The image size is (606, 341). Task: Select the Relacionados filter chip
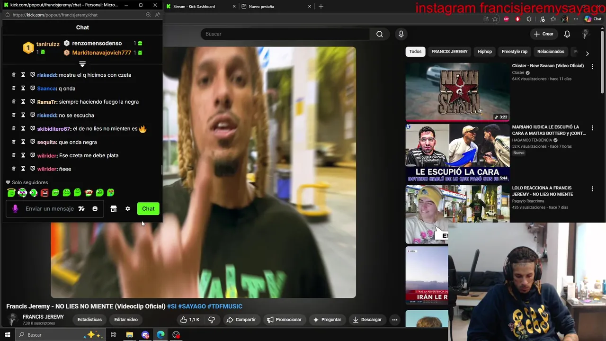pyautogui.click(x=551, y=52)
